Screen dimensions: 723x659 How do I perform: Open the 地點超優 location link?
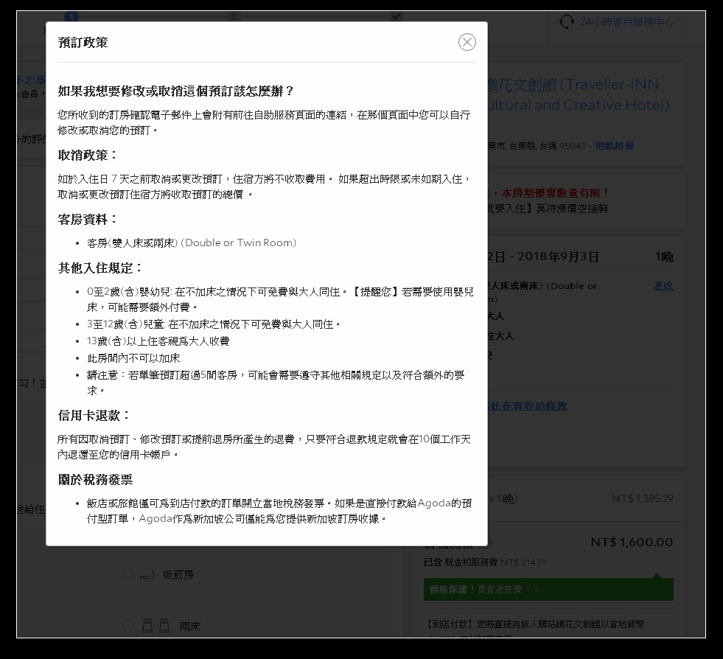614,146
